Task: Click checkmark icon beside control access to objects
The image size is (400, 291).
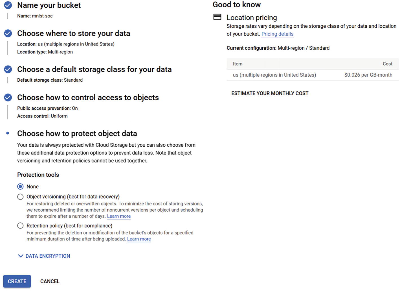Action: pyautogui.click(x=8, y=97)
